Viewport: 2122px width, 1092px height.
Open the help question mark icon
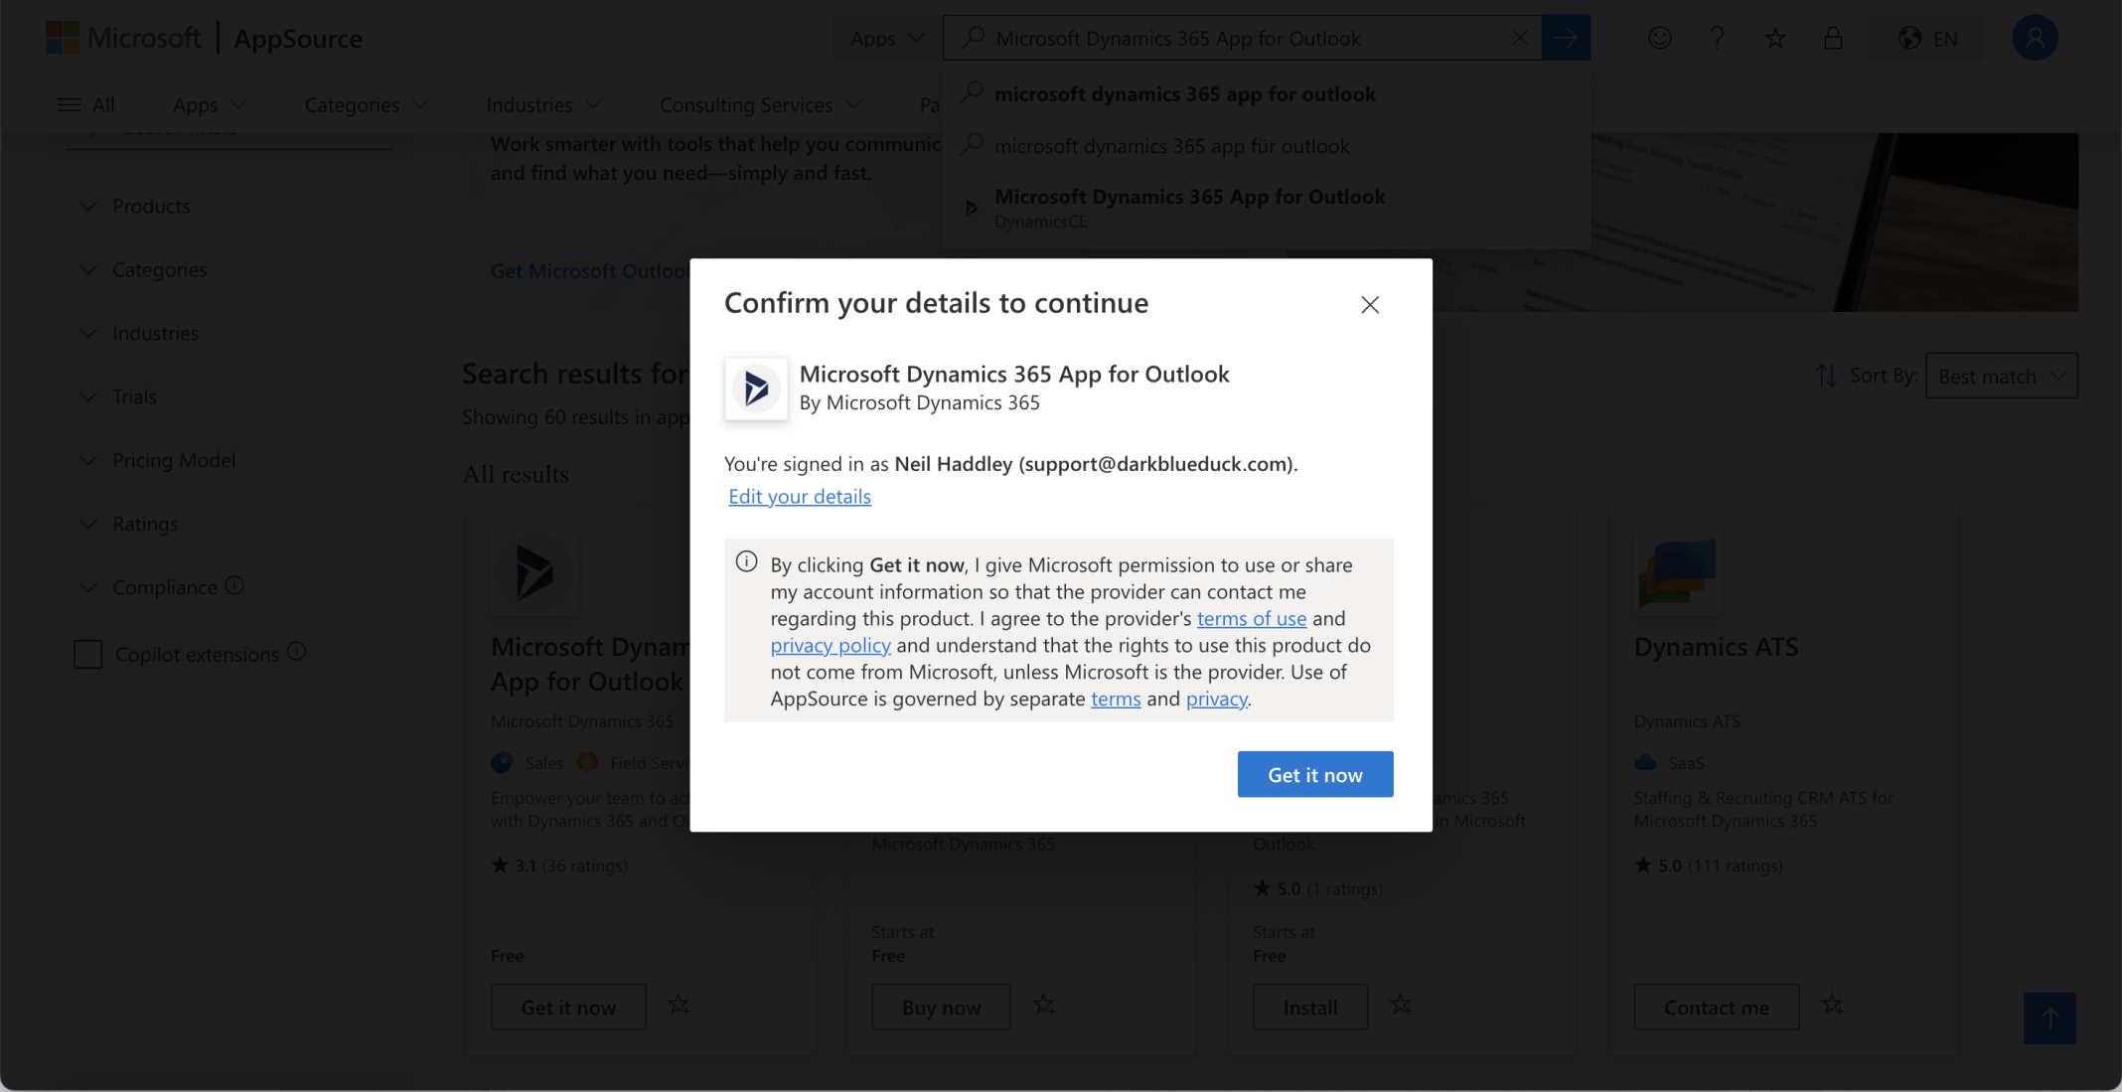click(x=1717, y=38)
